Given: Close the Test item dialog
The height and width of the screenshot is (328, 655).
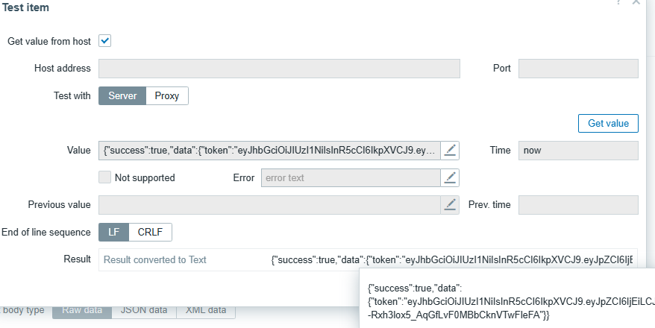Looking at the screenshot, I should [x=636, y=3].
